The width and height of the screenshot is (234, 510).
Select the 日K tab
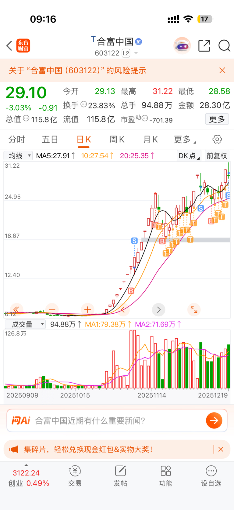83,140
